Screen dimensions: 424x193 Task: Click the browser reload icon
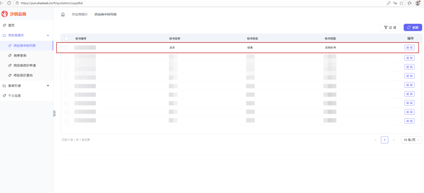9,3
